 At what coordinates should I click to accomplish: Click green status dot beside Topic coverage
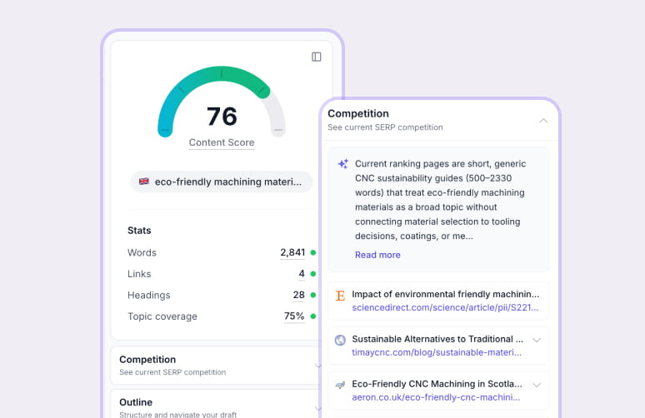click(313, 316)
